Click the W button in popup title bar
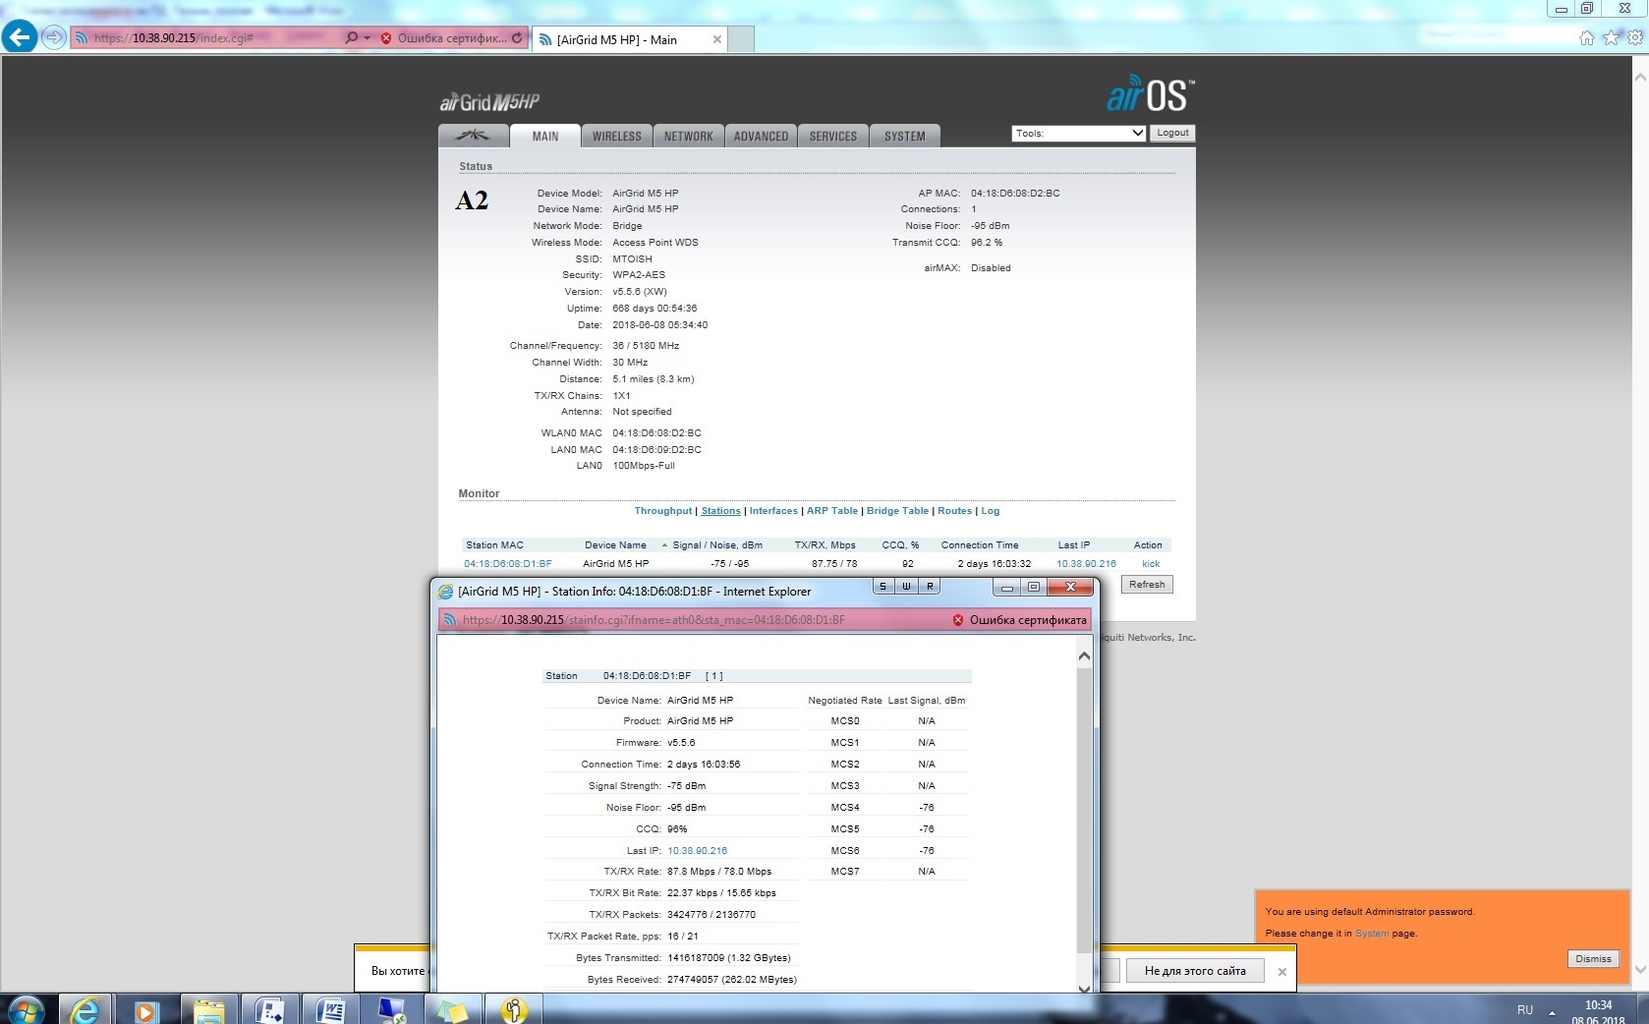The width and height of the screenshot is (1649, 1024). pyautogui.click(x=906, y=587)
